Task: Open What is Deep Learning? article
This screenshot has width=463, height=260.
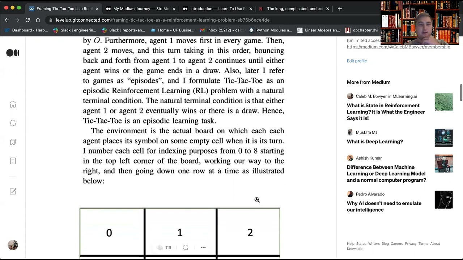Action: click(x=375, y=142)
